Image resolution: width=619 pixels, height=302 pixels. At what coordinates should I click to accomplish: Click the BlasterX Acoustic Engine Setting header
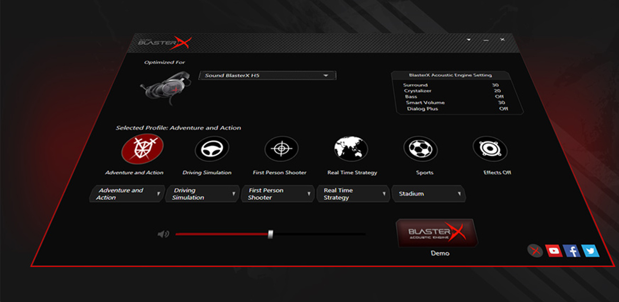point(450,75)
